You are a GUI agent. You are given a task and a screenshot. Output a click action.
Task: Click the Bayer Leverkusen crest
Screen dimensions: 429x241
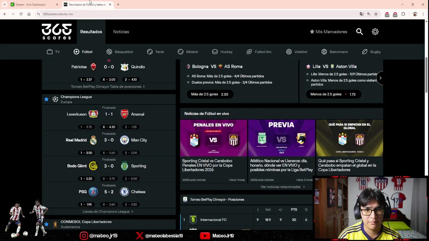tap(93, 114)
